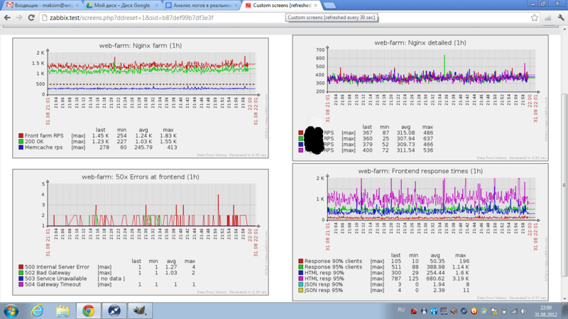Image resolution: width=568 pixels, height=319 pixels.
Task: Click the '503 Service Unavailable' legend entry
Action: [x=56, y=279]
